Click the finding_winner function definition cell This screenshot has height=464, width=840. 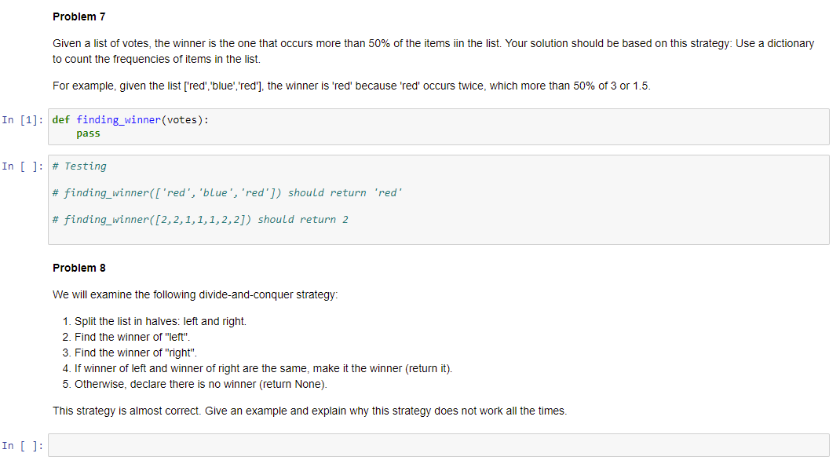(x=438, y=127)
